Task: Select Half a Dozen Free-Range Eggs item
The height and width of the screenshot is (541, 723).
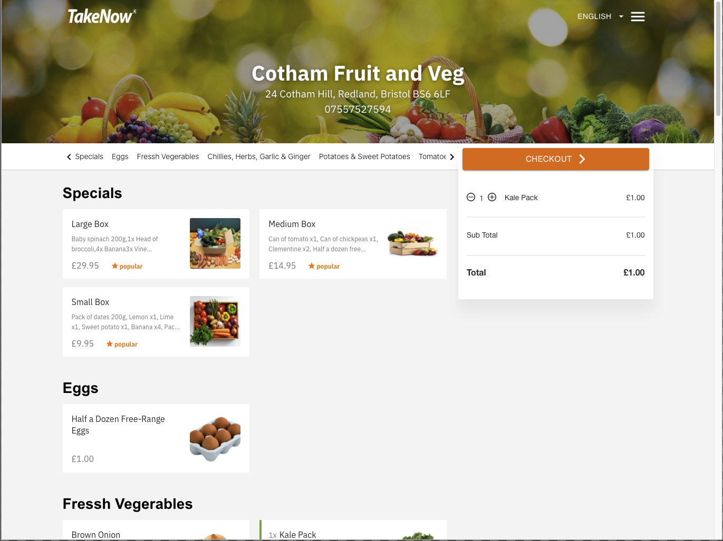Action: (x=156, y=438)
